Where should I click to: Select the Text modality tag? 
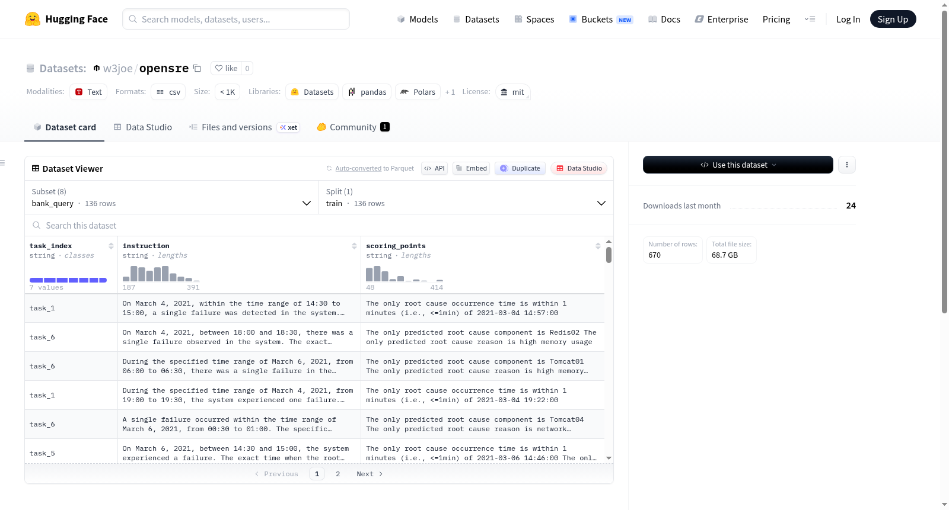[88, 92]
